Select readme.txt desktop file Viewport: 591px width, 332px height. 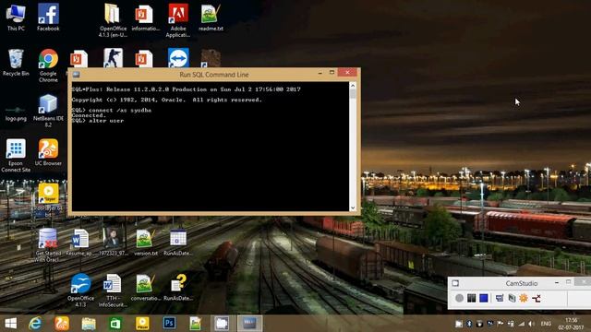point(211,17)
